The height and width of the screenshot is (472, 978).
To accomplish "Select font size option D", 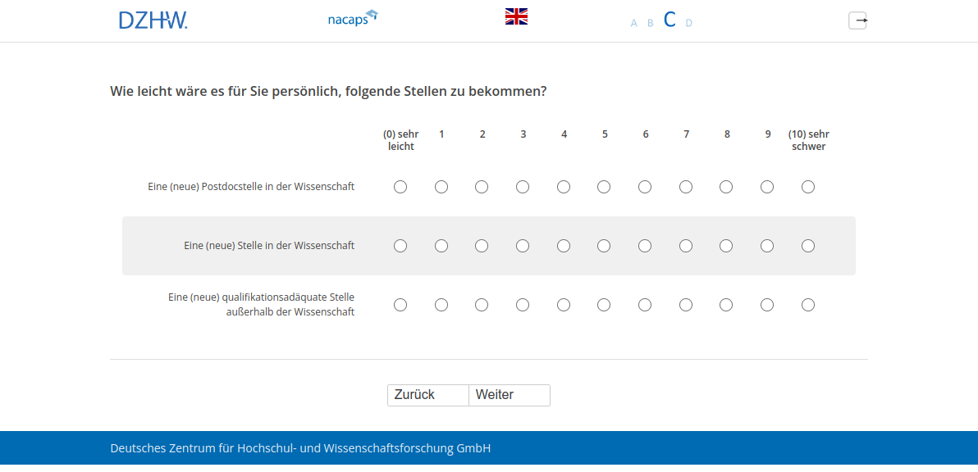I will click(x=688, y=23).
